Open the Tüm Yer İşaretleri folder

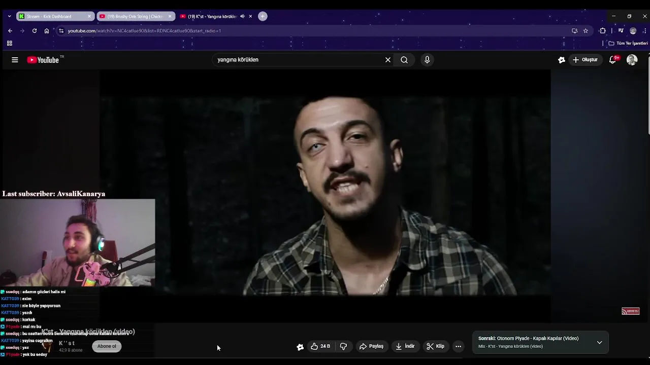(628, 44)
